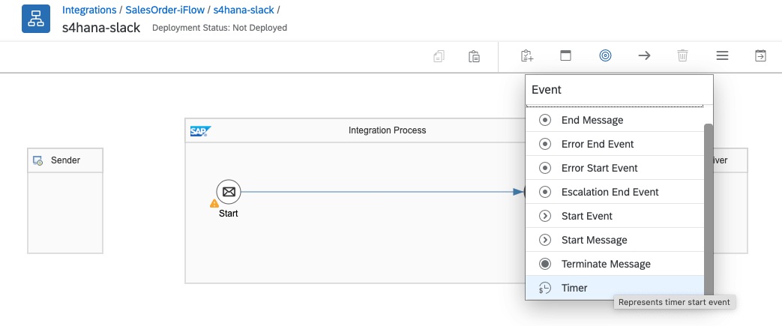Screen dimensions: 782x326
Task: Click the Events target palette icon
Action: click(x=605, y=55)
